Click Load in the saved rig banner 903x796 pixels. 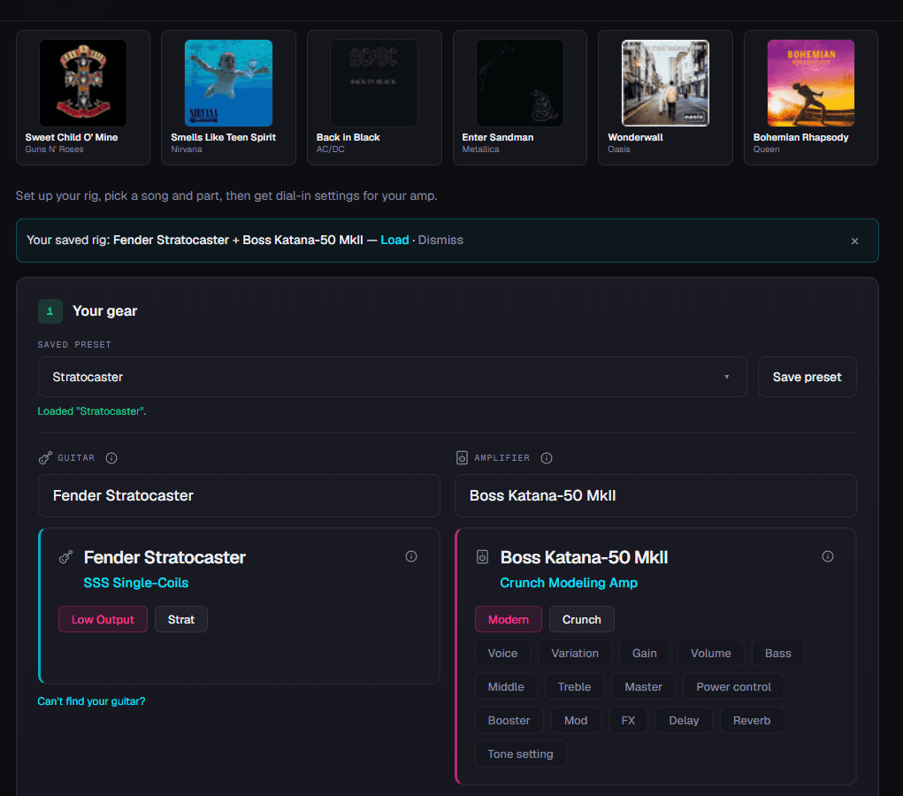pos(394,241)
